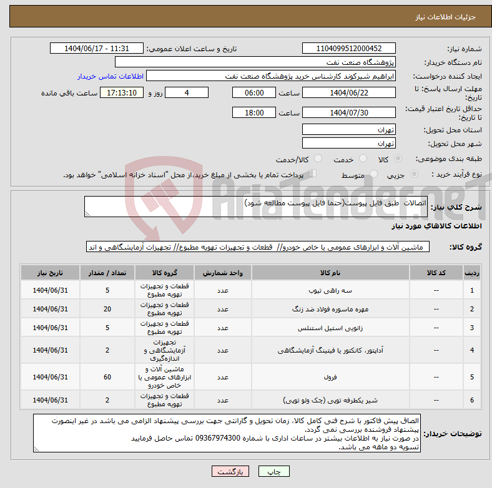Open the اطلاعات تماس خریدار link
The width and height of the screenshot is (492, 488).
(x=111, y=76)
